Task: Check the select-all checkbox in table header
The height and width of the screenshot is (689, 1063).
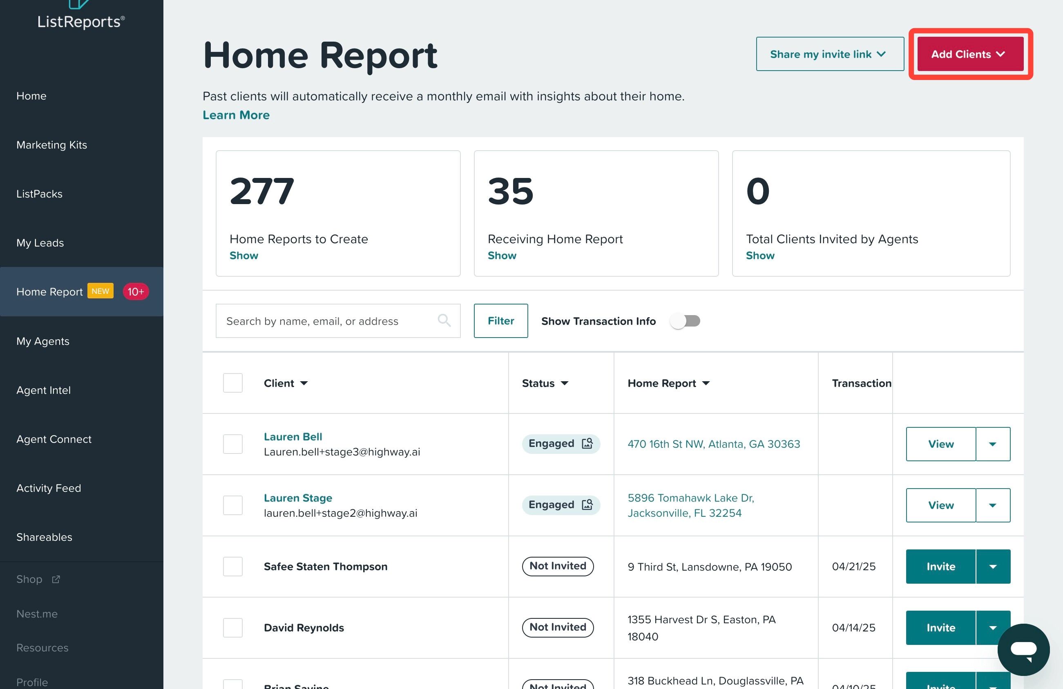Action: click(233, 383)
